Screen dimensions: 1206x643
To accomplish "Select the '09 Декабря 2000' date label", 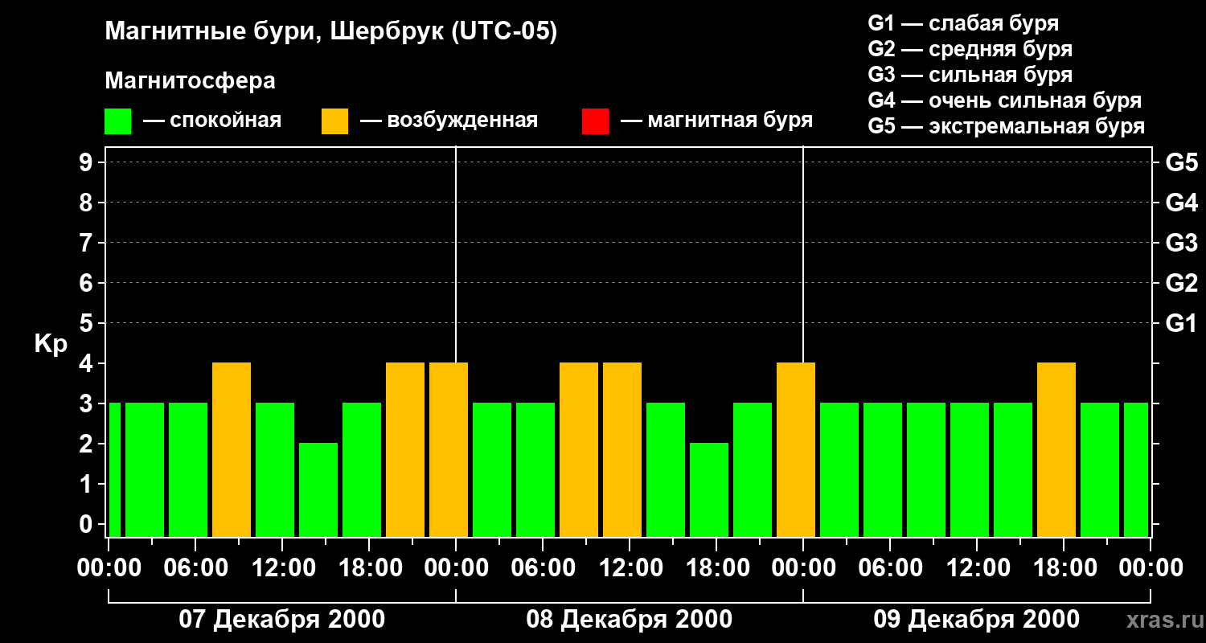I will (976, 620).
